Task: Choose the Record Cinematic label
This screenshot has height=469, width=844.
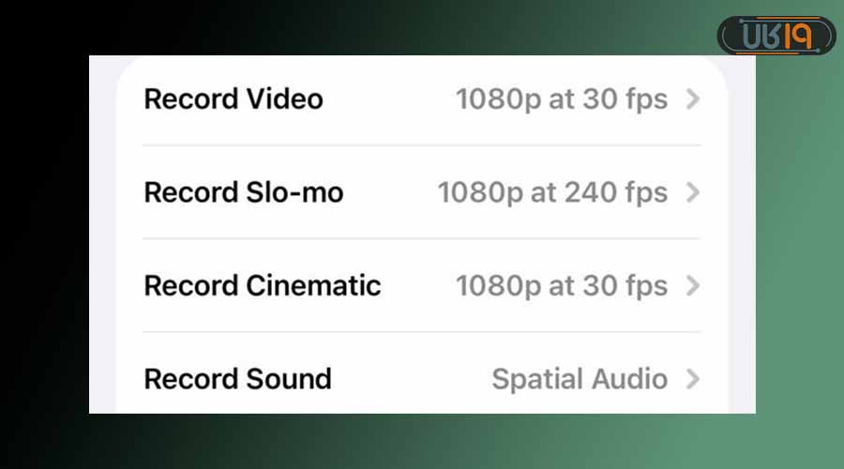Action: click(263, 285)
